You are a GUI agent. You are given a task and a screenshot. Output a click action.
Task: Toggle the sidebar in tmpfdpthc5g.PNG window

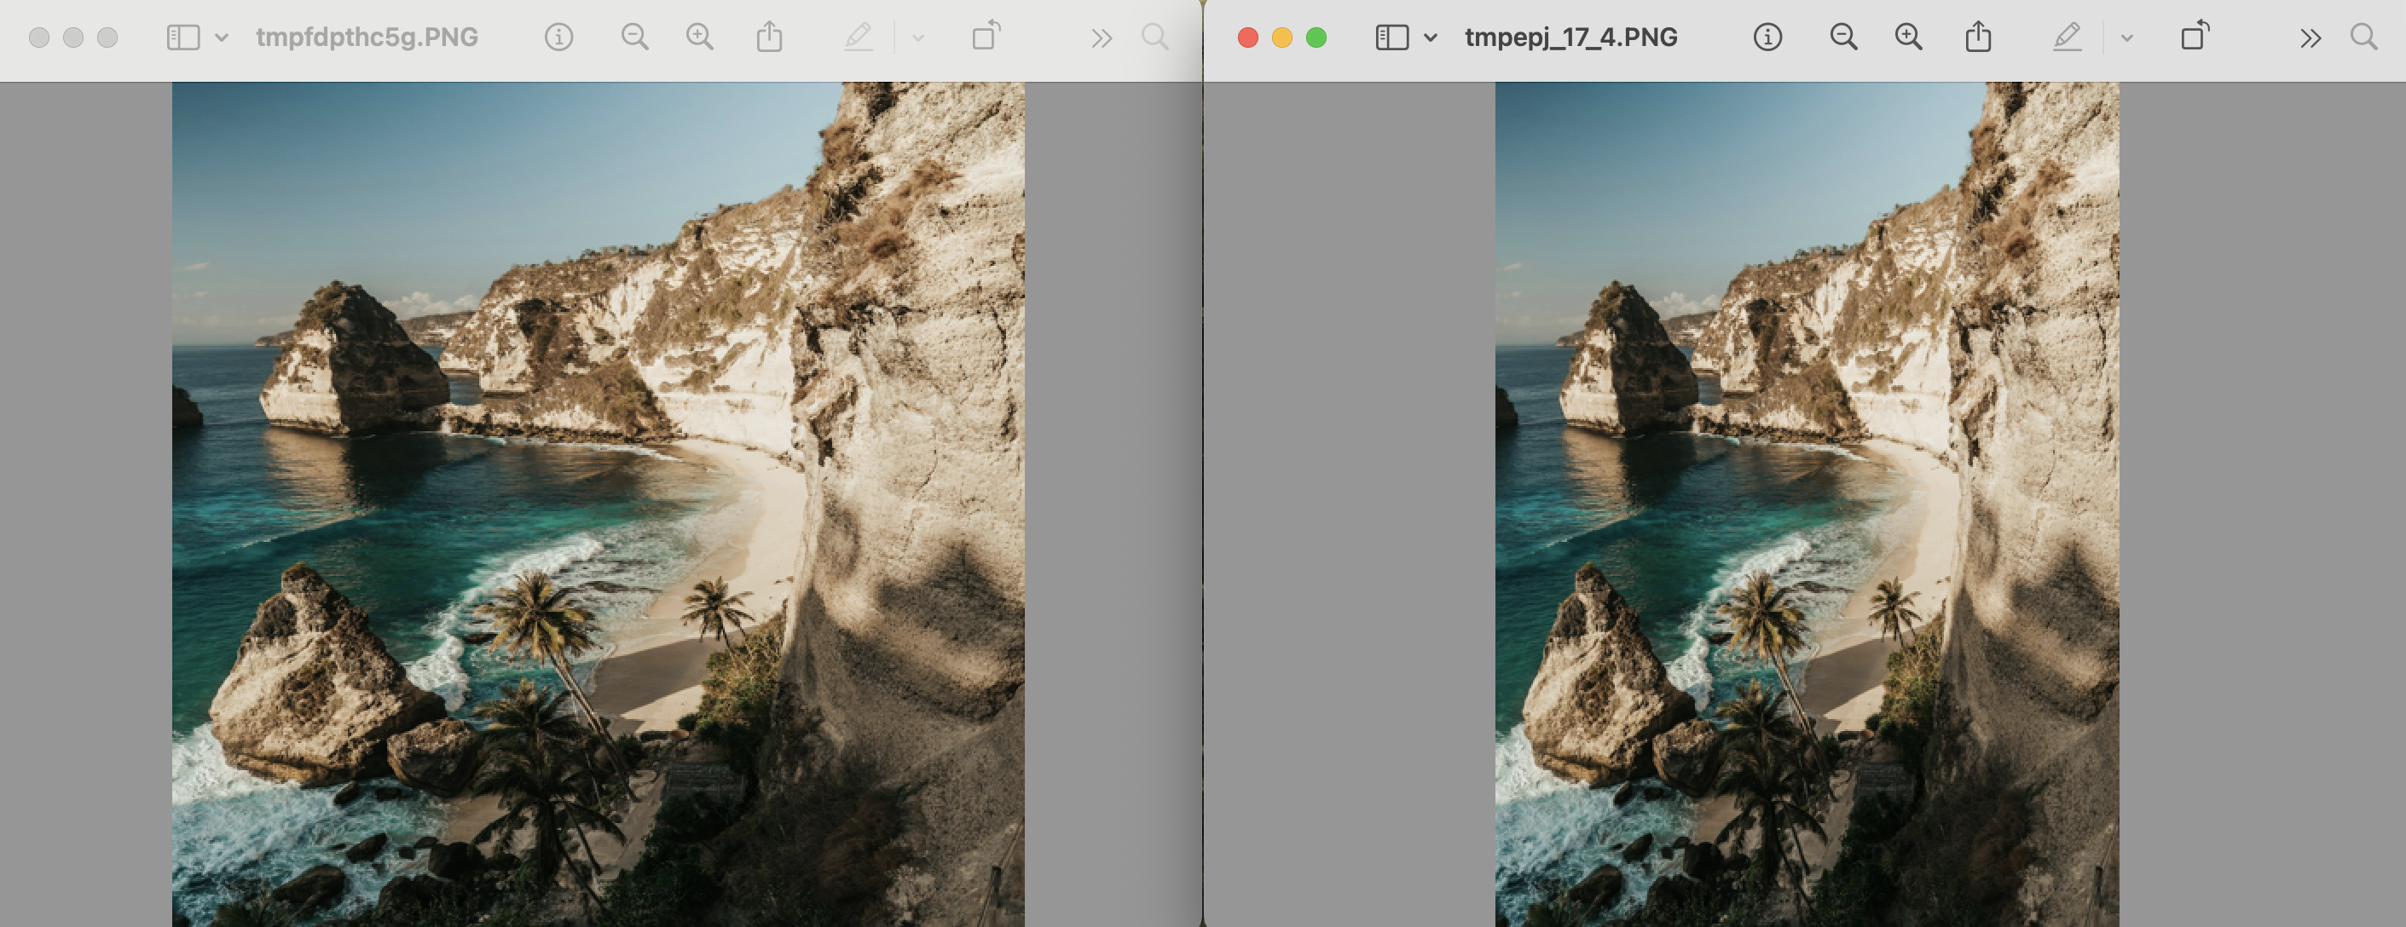click(x=183, y=37)
